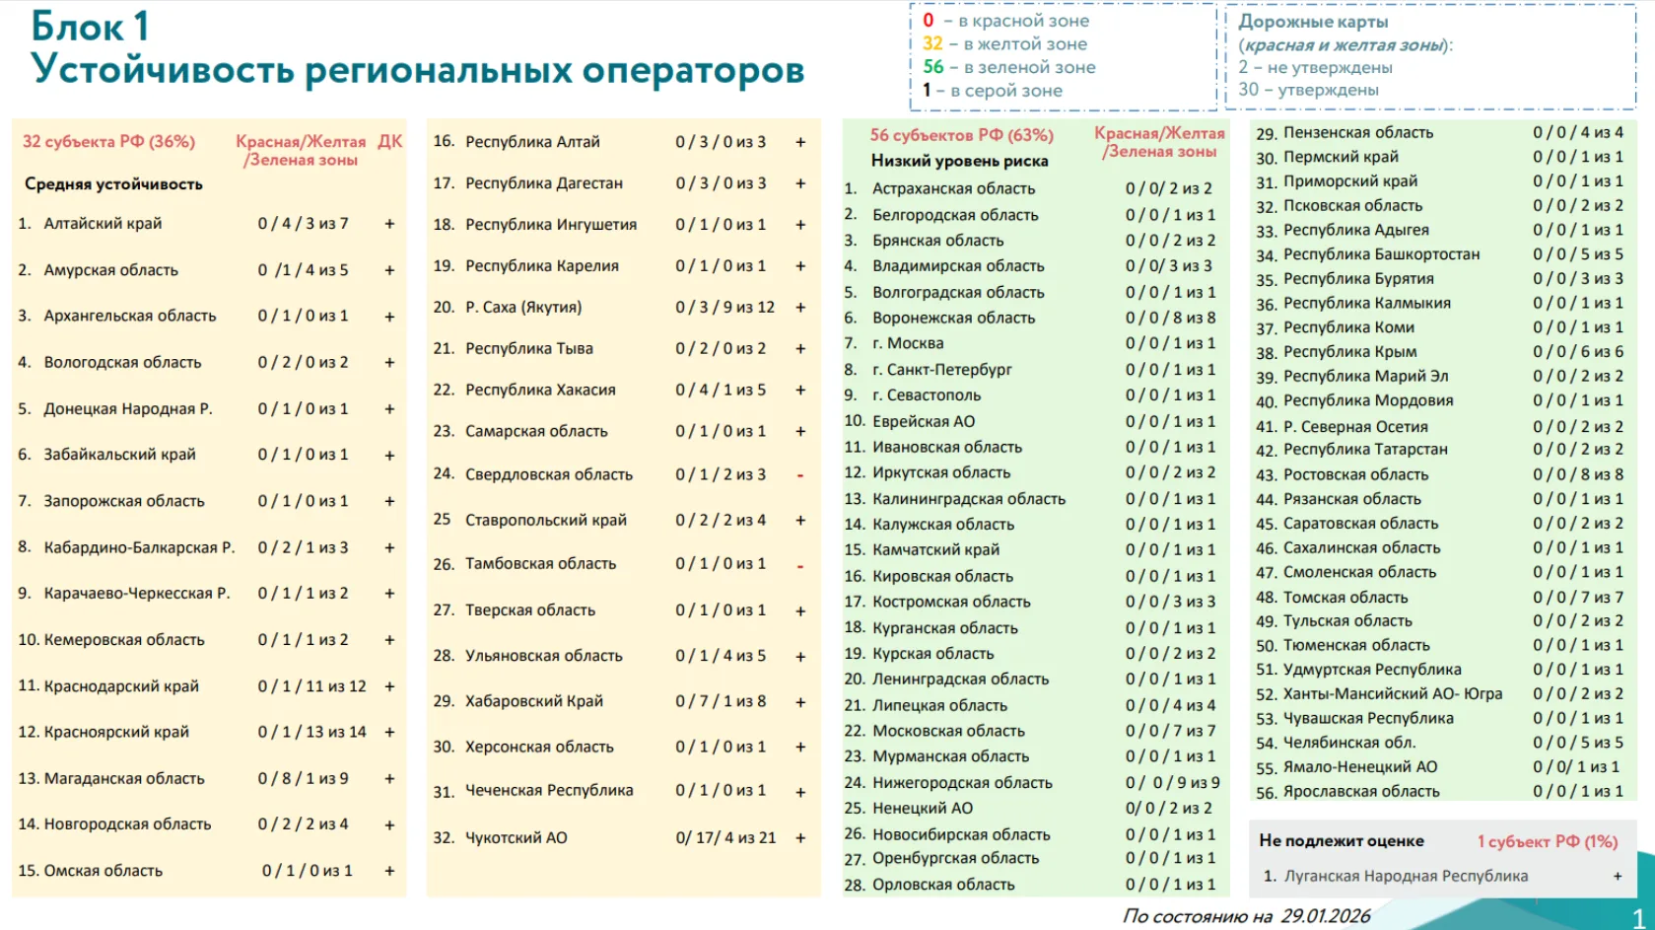Click the ДК column header

coord(389,142)
